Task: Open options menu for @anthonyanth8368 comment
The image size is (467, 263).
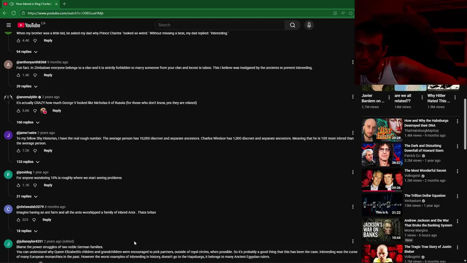Action: point(353,62)
